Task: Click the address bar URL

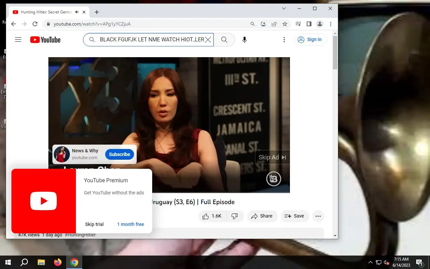Action: (92, 24)
